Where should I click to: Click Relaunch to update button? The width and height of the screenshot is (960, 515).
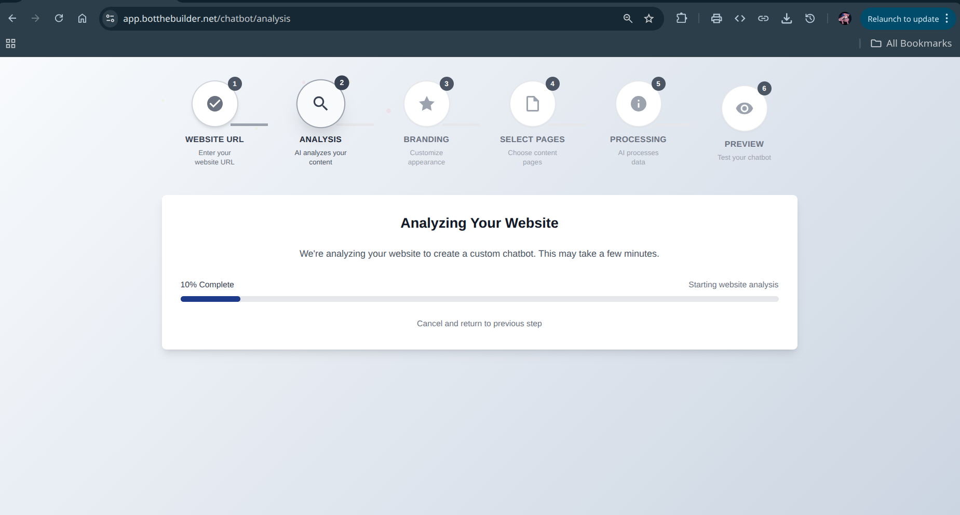tap(903, 19)
